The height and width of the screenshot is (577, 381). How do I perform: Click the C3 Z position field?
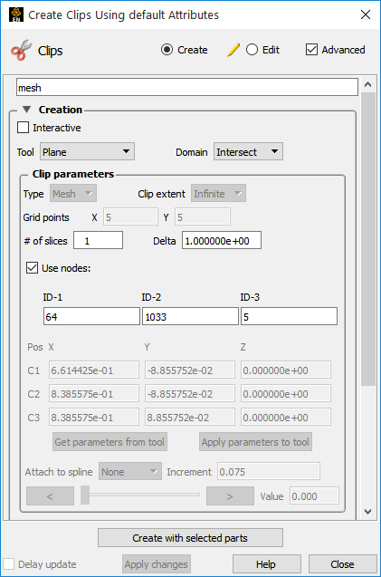286,418
